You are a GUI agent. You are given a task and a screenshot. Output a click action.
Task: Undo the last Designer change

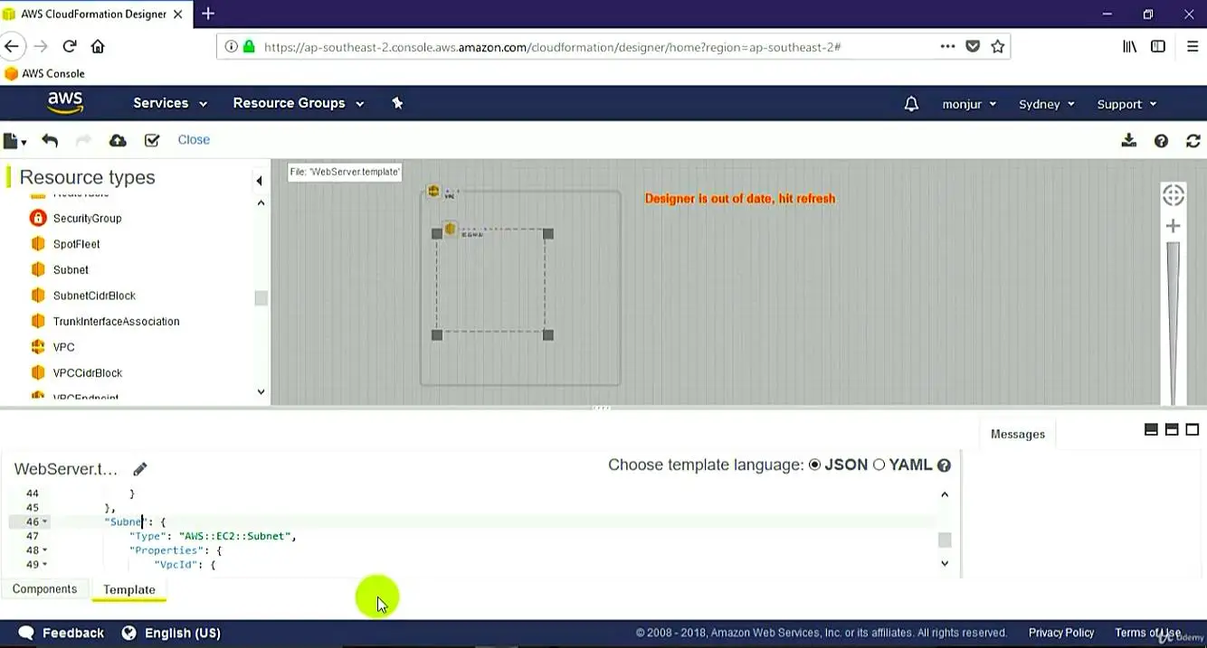point(50,140)
